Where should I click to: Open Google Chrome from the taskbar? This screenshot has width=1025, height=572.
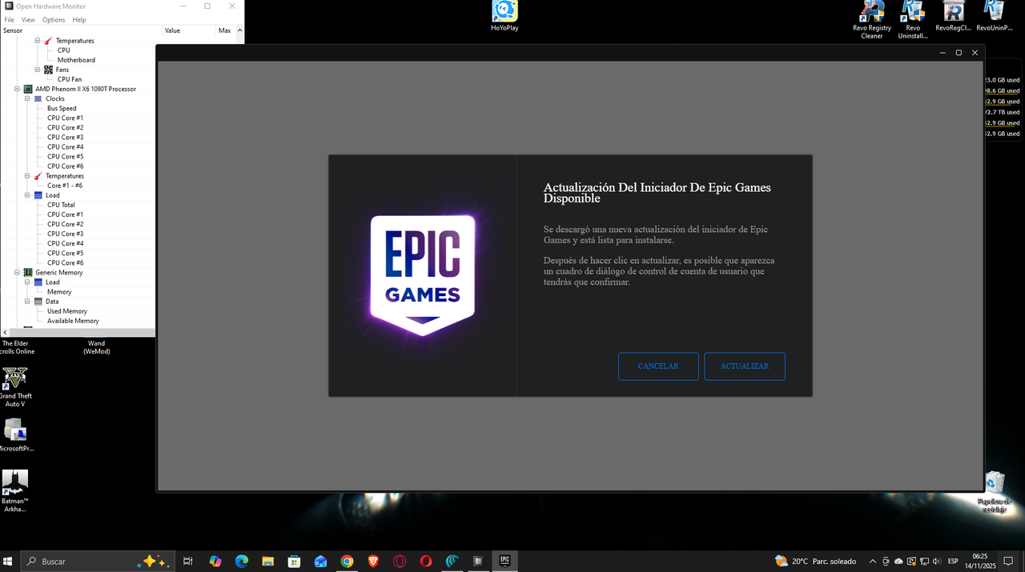[x=347, y=562]
